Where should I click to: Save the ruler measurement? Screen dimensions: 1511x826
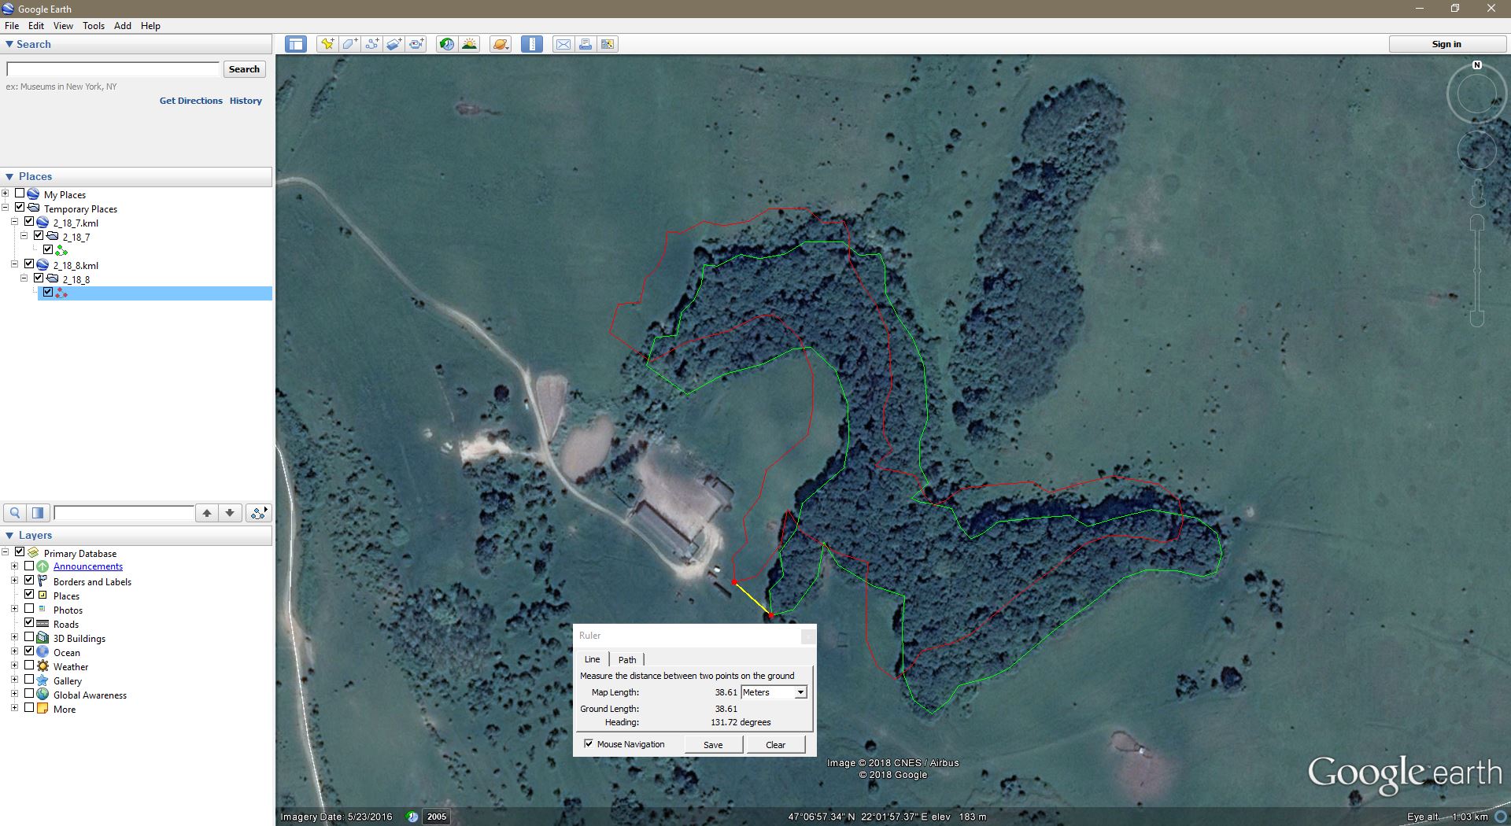click(x=713, y=744)
